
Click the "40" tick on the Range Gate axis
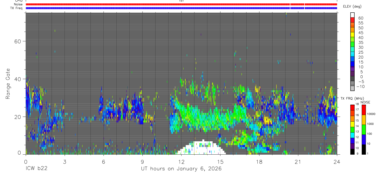tap(17, 79)
